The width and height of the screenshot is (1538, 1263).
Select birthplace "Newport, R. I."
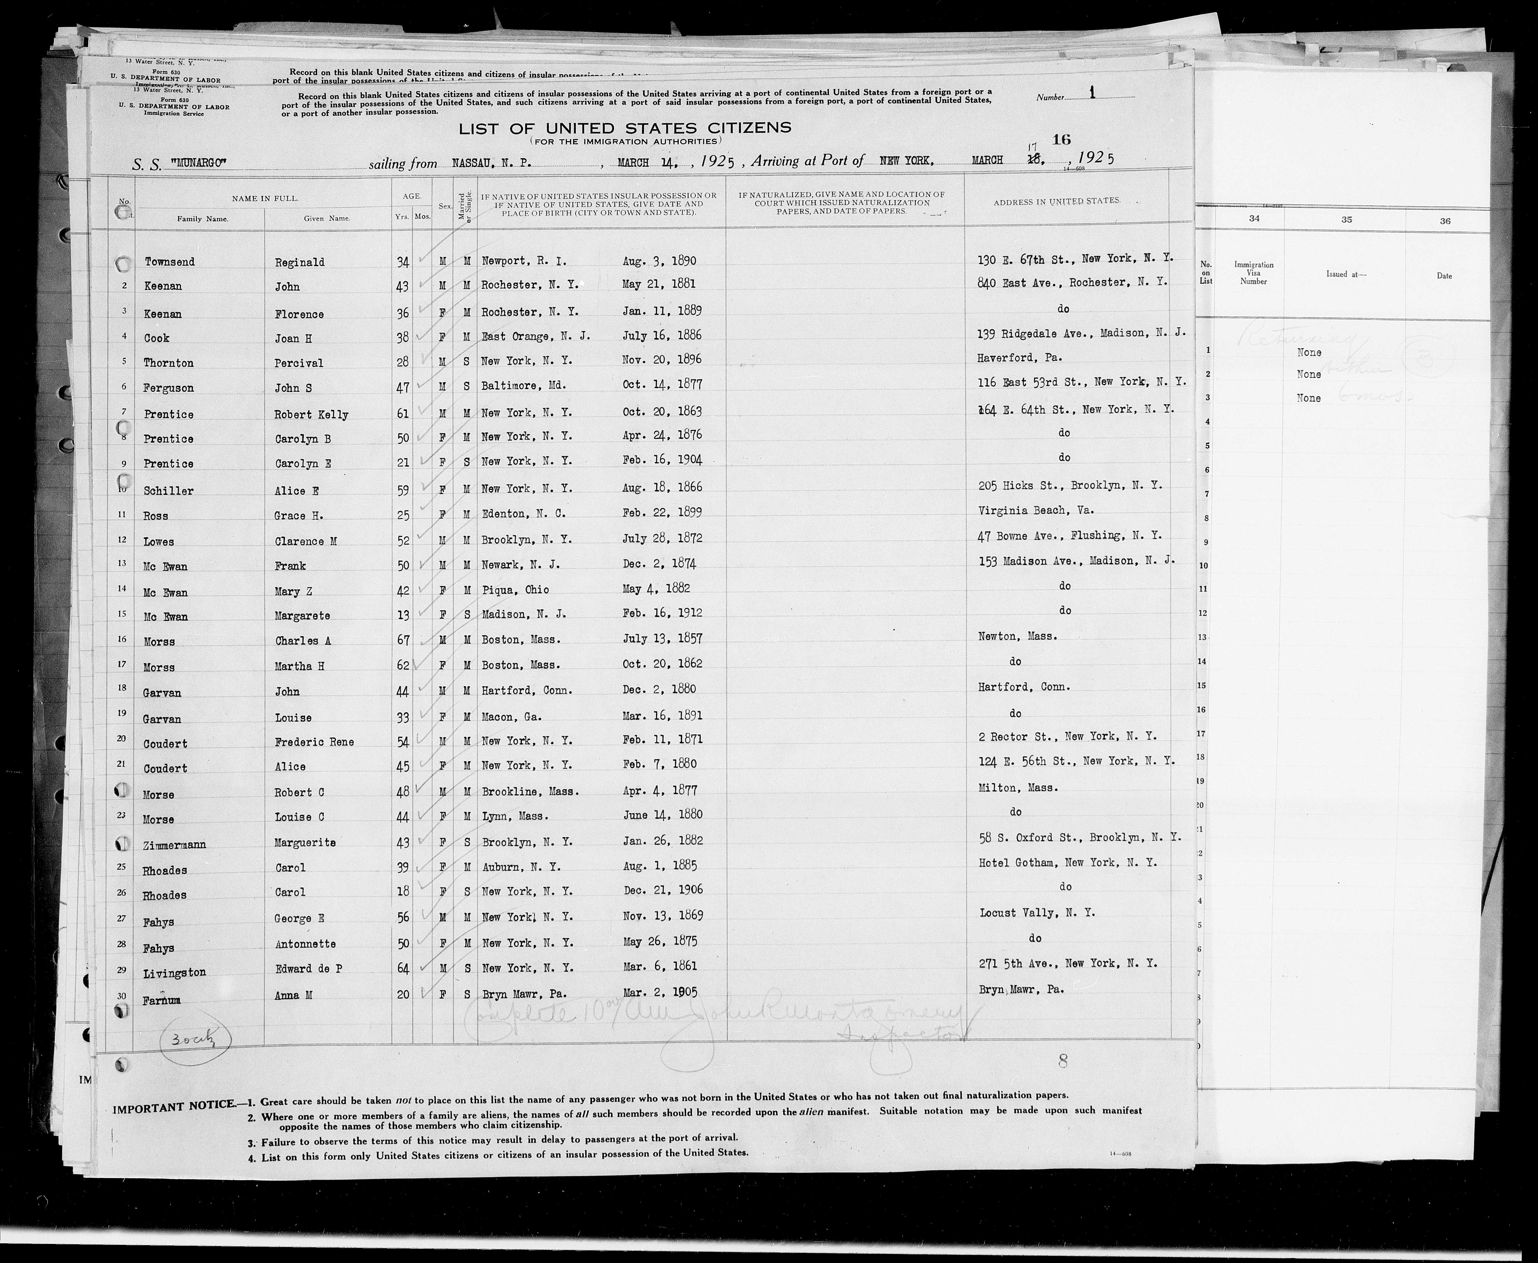pos(524,261)
